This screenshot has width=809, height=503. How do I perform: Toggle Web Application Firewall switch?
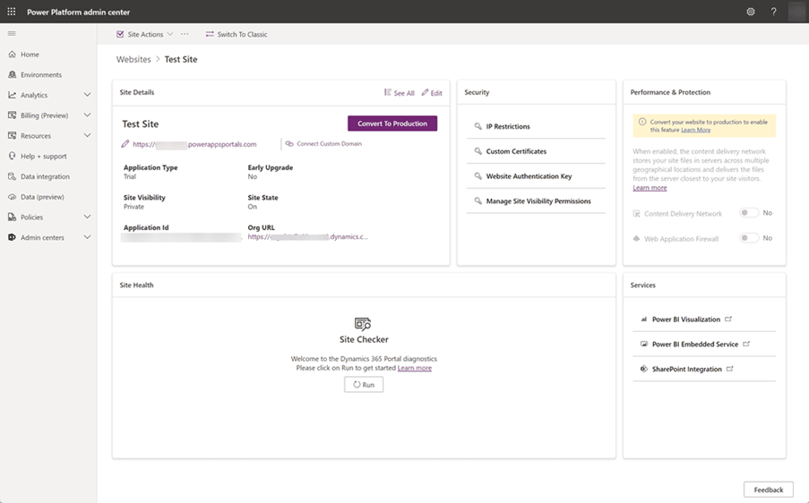coord(749,238)
